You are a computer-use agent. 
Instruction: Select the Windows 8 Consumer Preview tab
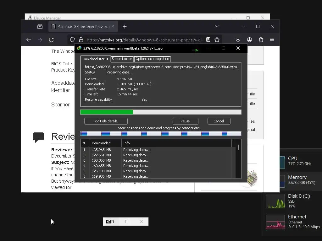83,26
